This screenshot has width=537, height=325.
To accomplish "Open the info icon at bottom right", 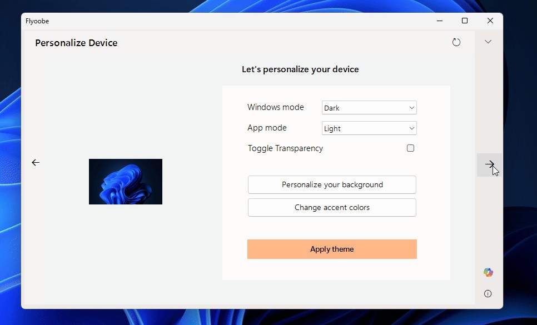I will pyautogui.click(x=488, y=294).
